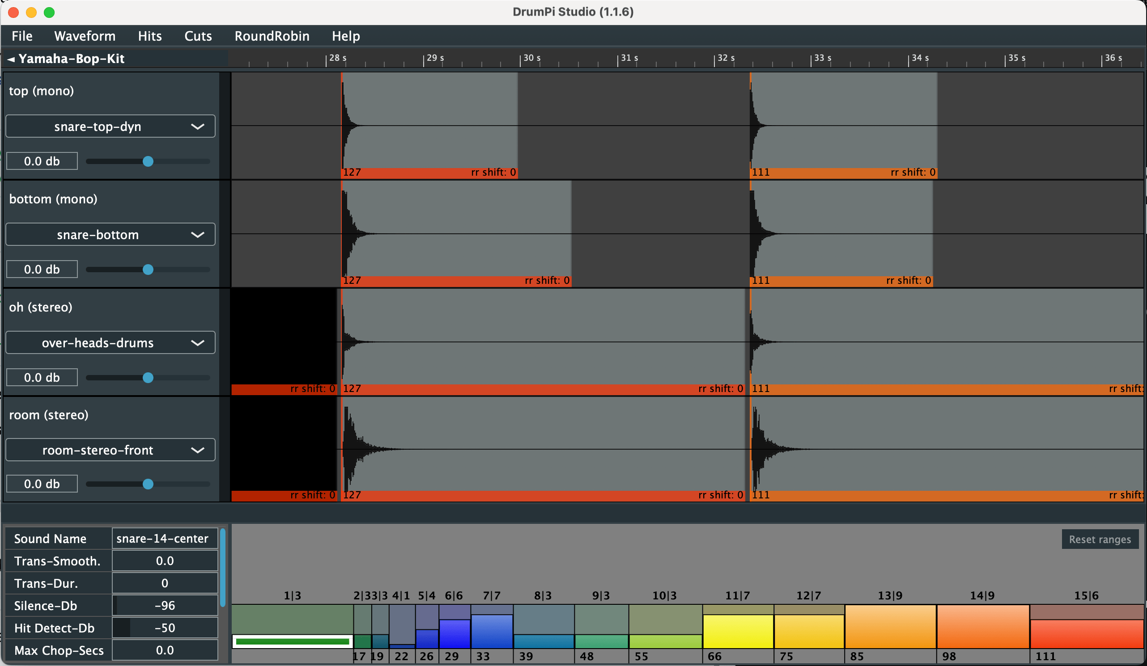
Task: Click the Trans-Dur. value field
Action: tap(164, 583)
